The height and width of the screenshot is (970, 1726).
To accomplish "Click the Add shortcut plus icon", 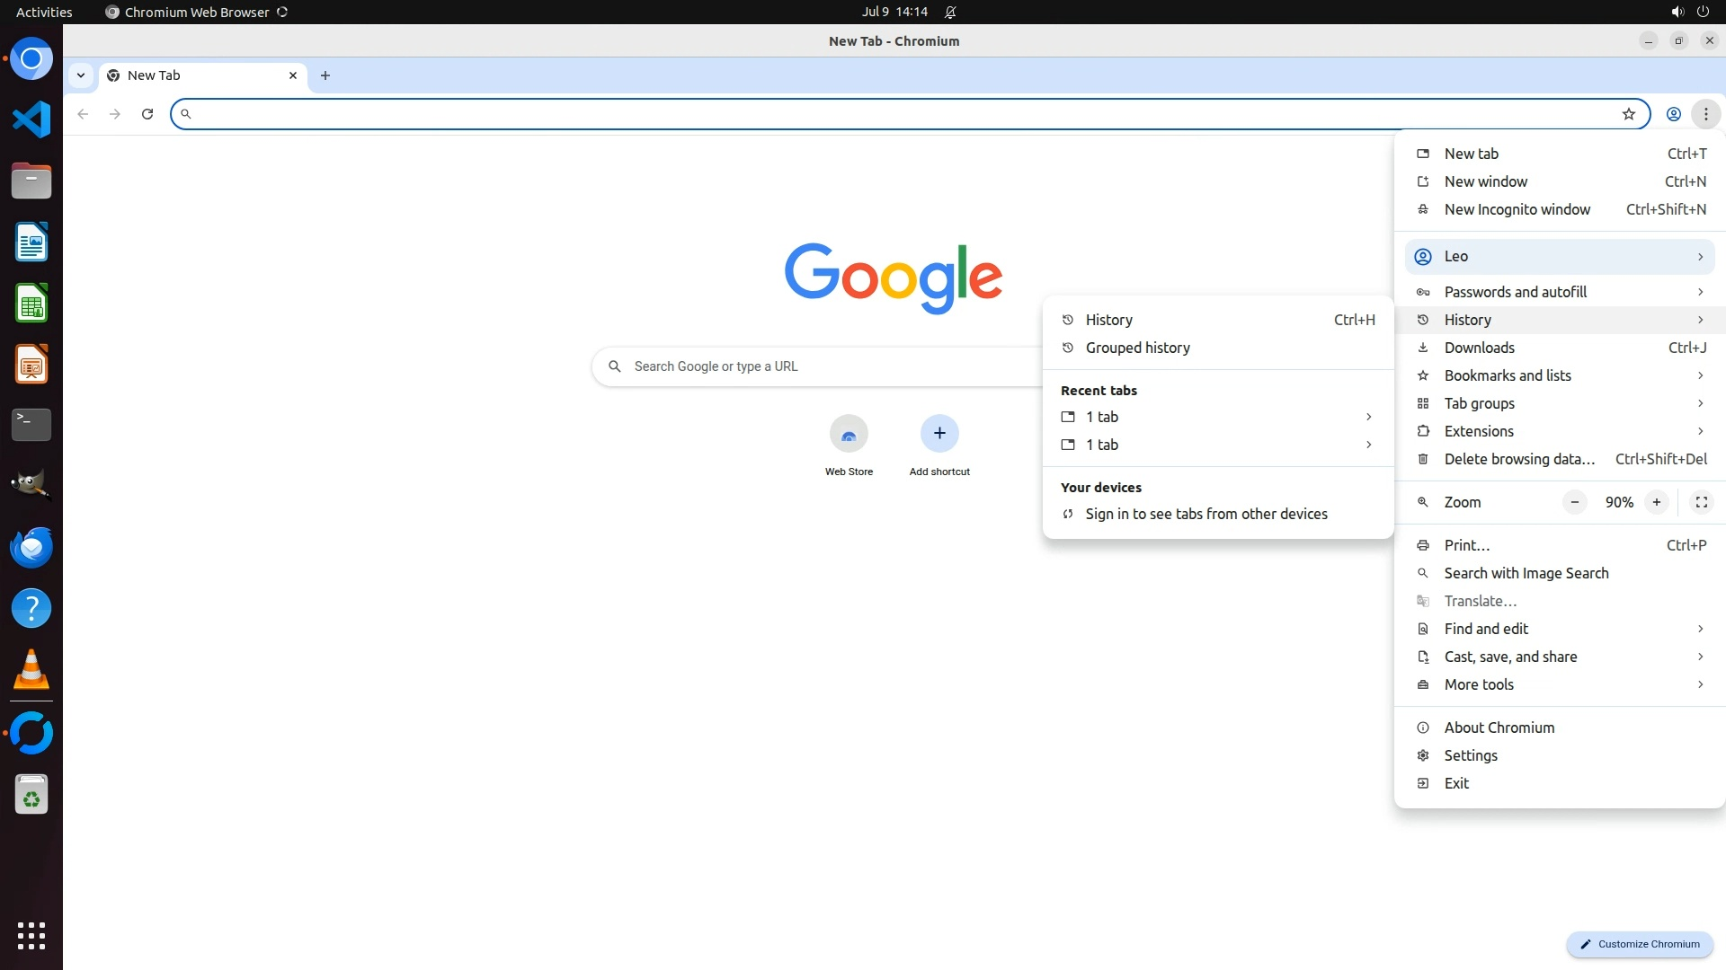I will click(939, 434).
